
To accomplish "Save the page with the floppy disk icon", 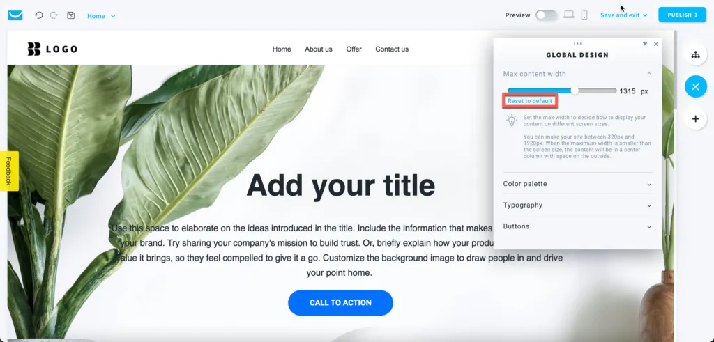I will pyautogui.click(x=70, y=15).
